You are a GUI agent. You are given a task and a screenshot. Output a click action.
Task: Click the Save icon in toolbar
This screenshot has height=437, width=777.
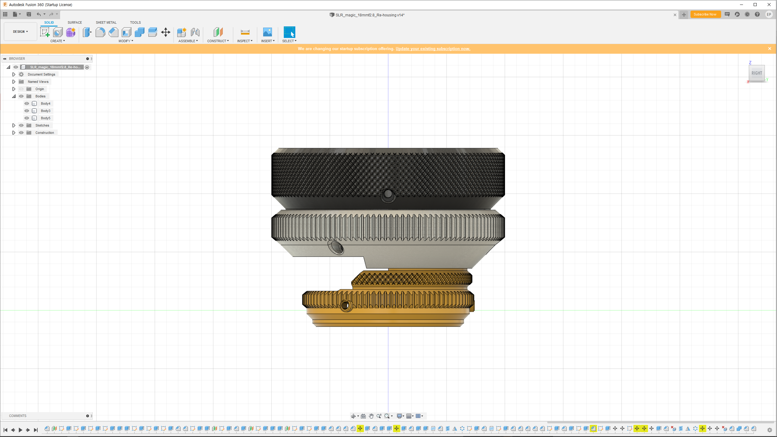tap(29, 14)
